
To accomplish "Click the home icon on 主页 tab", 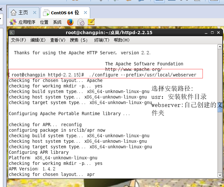I will click(x=13, y=13).
